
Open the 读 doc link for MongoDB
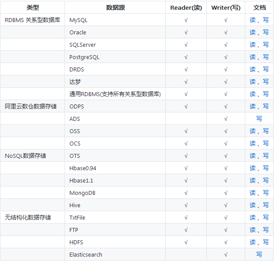(253, 193)
